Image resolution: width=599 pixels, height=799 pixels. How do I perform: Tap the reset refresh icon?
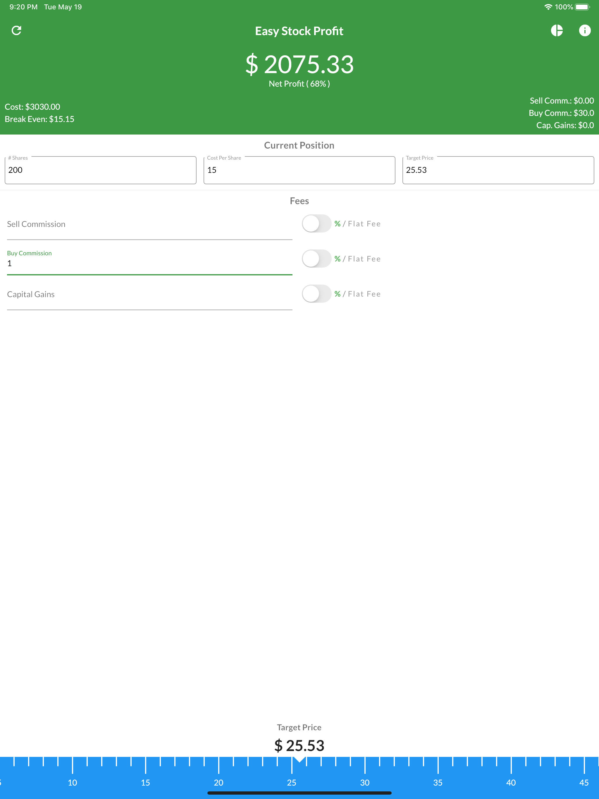coord(16,31)
